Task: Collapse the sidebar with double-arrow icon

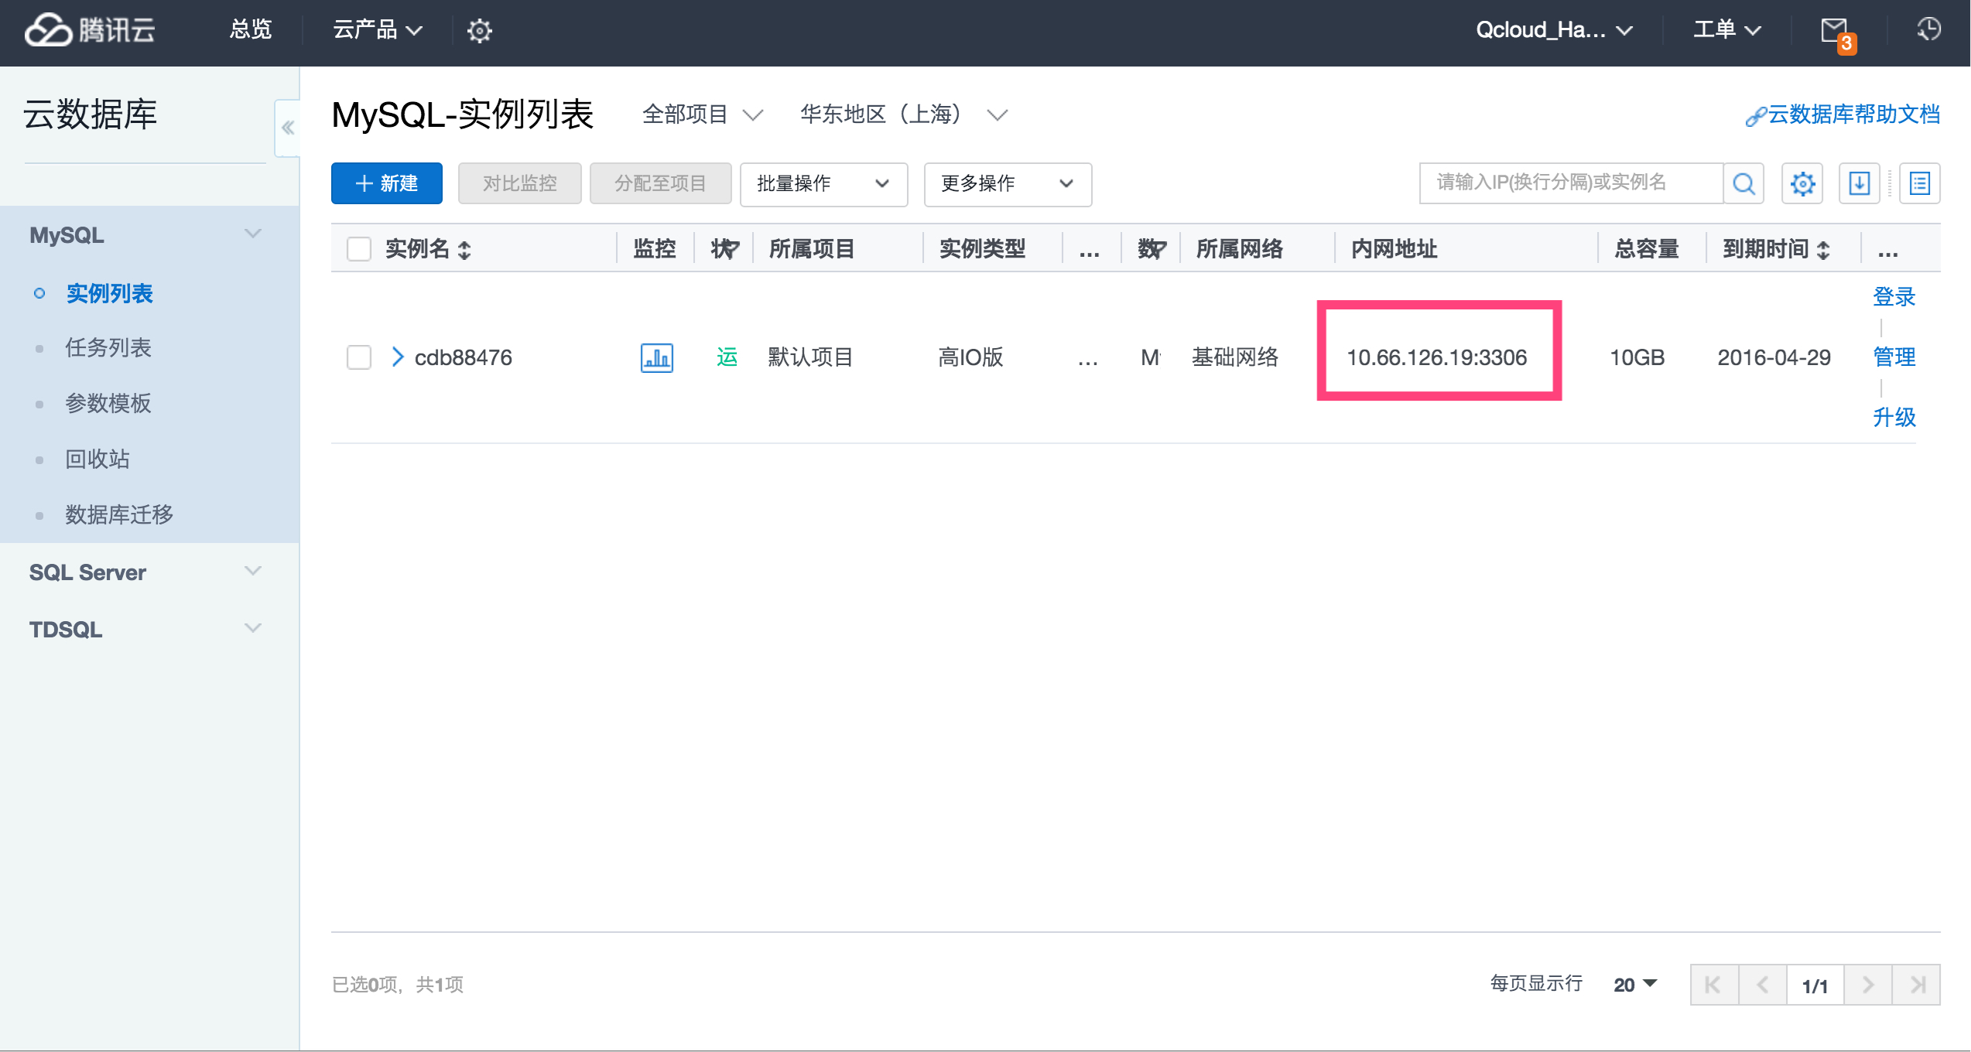Action: click(287, 128)
